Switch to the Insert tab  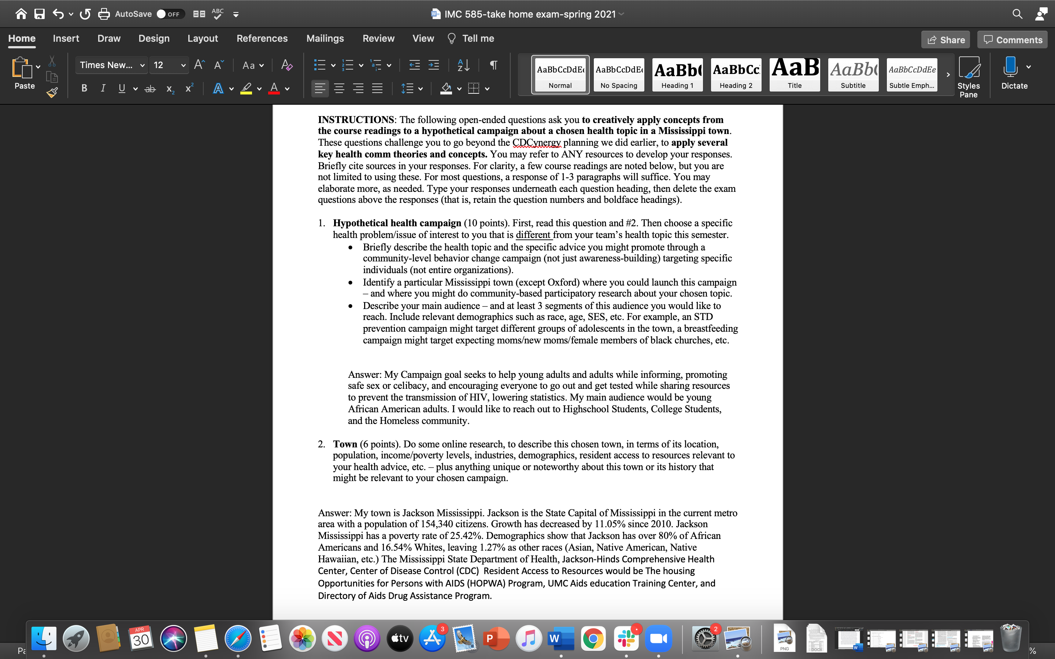click(x=66, y=38)
